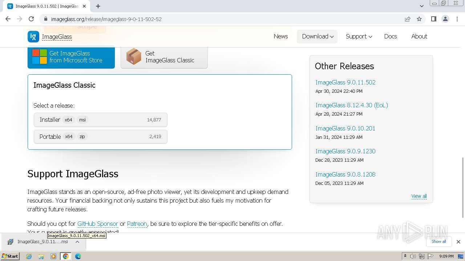Close the ImageGlass browser tab
This screenshot has height=261, width=465.
pos(84,6)
